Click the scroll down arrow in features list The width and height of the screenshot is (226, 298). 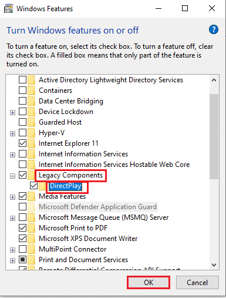point(214,265)
